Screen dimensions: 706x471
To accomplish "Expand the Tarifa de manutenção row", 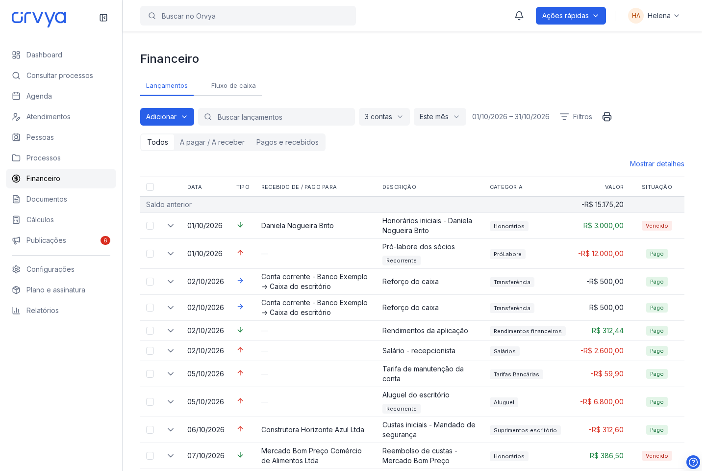I will point(171,374).
